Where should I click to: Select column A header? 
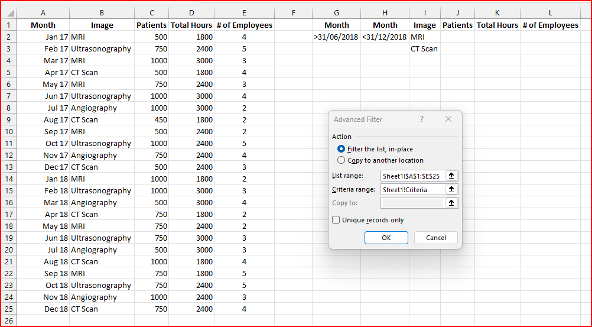point(43,13)
